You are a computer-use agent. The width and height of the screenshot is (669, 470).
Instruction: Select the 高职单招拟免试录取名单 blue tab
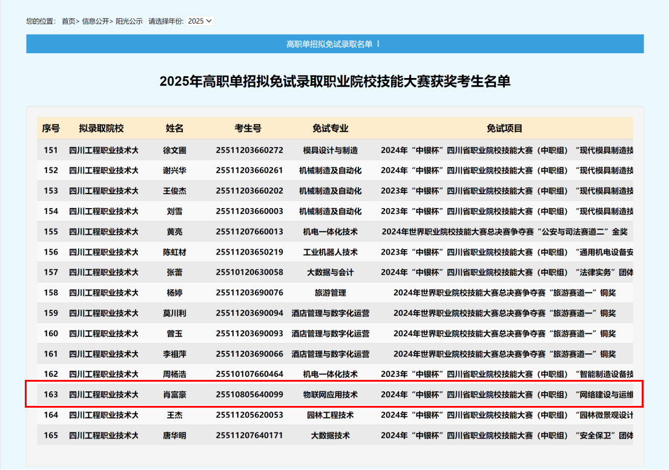coord(334,44)
